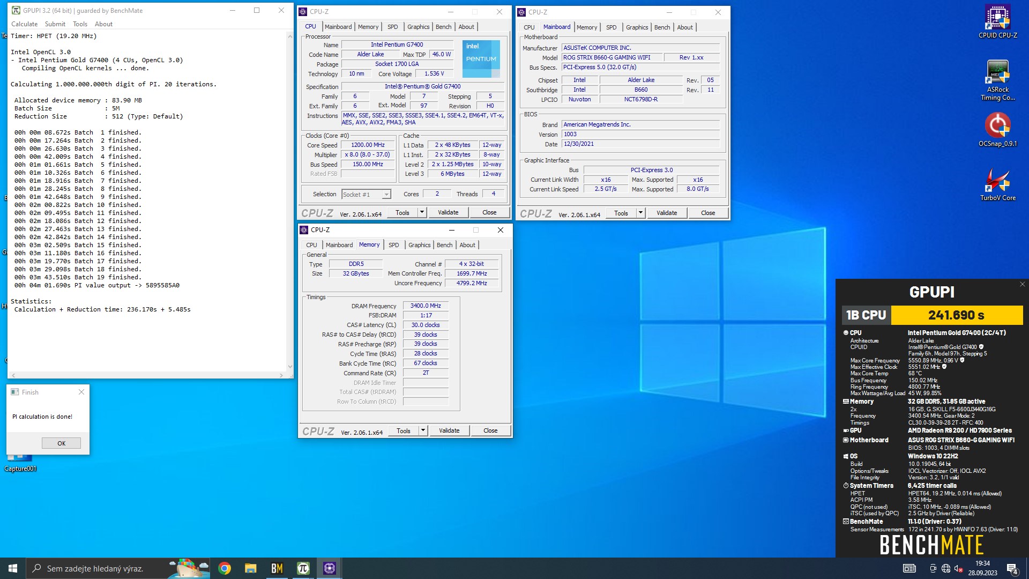Open notification center icon
The width and height of the screenshot is (1029, 579).
tap(1012, 568)
